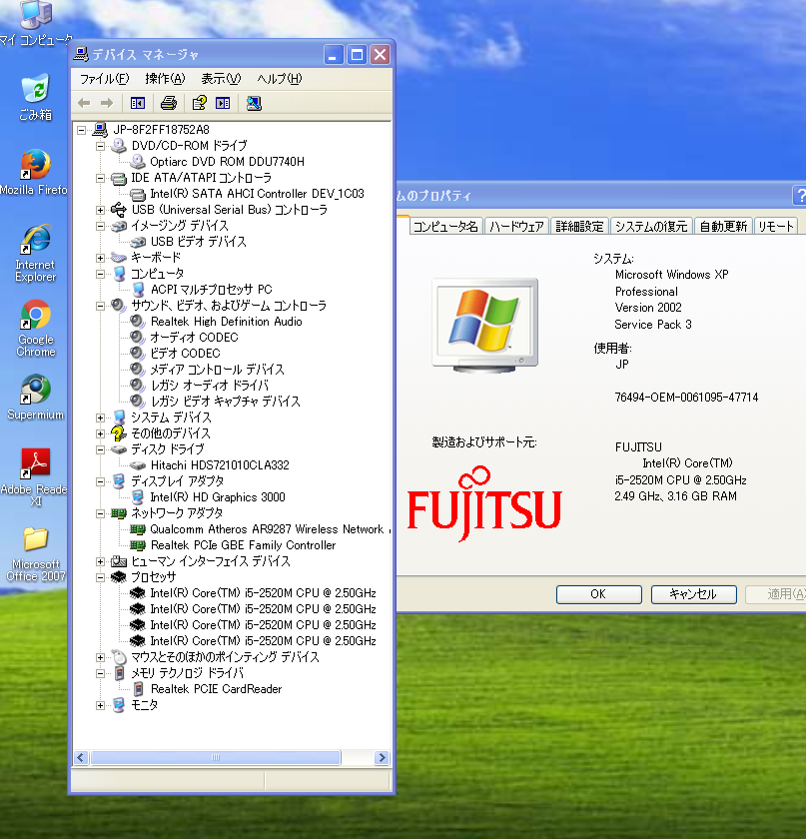Switch to コンピュータ名 tab in System Properties
Image resolution: width=806 pixels, height=839 pixels.
click(445, 227)
